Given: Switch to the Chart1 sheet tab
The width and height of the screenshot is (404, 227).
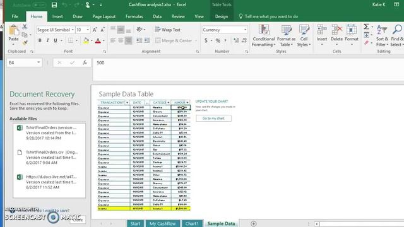Looking at the screenshot, I should pos(192,223).
